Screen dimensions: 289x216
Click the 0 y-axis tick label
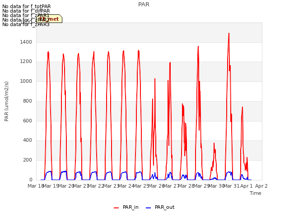click(31, 180)
